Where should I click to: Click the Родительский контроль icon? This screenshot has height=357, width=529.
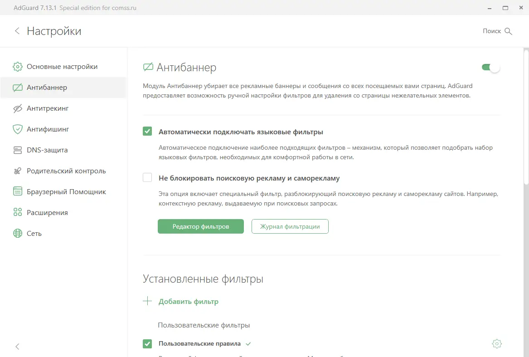(x=18, y=171)
